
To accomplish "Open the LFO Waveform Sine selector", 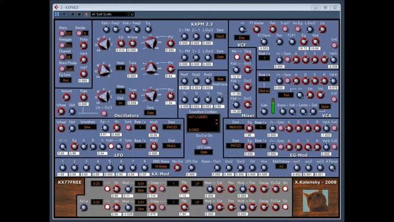I will coord(87,127).
